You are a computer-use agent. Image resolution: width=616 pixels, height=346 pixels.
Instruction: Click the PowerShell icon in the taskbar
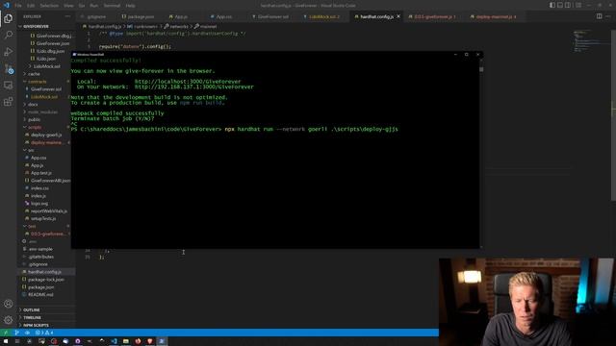point(162,341)
